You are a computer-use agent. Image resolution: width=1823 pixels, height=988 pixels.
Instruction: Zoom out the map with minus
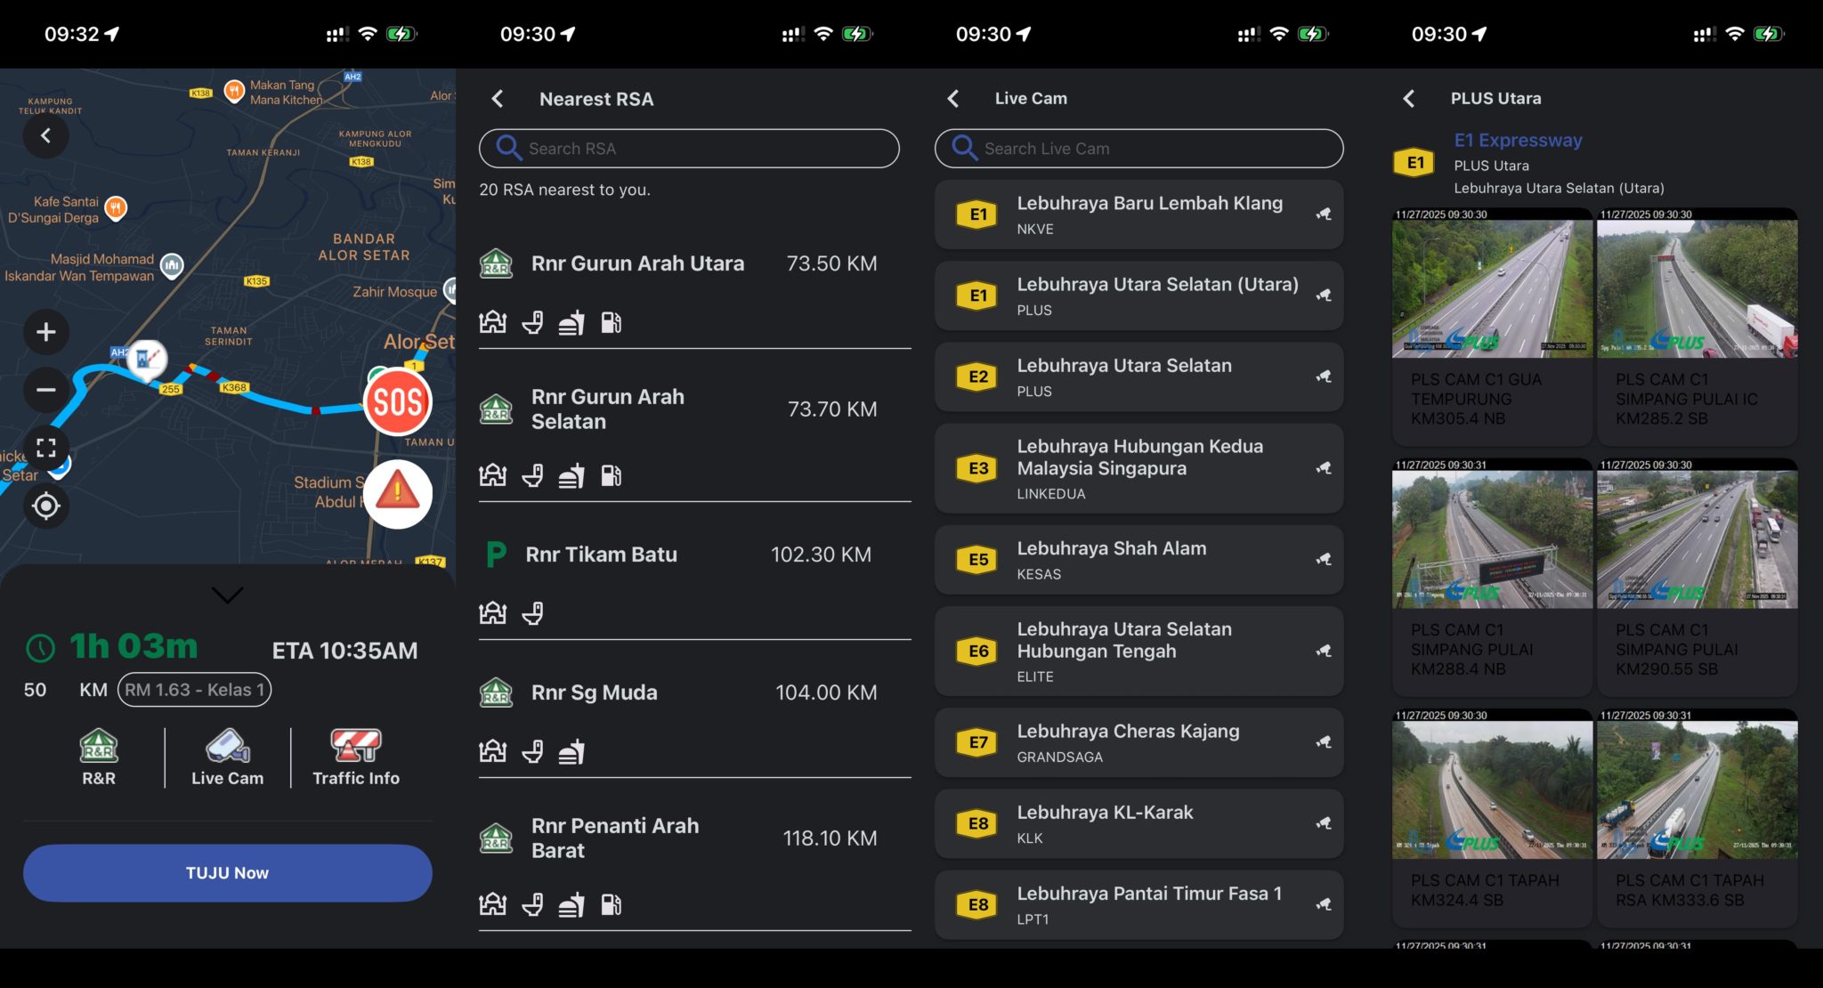(x=46, y=389)
